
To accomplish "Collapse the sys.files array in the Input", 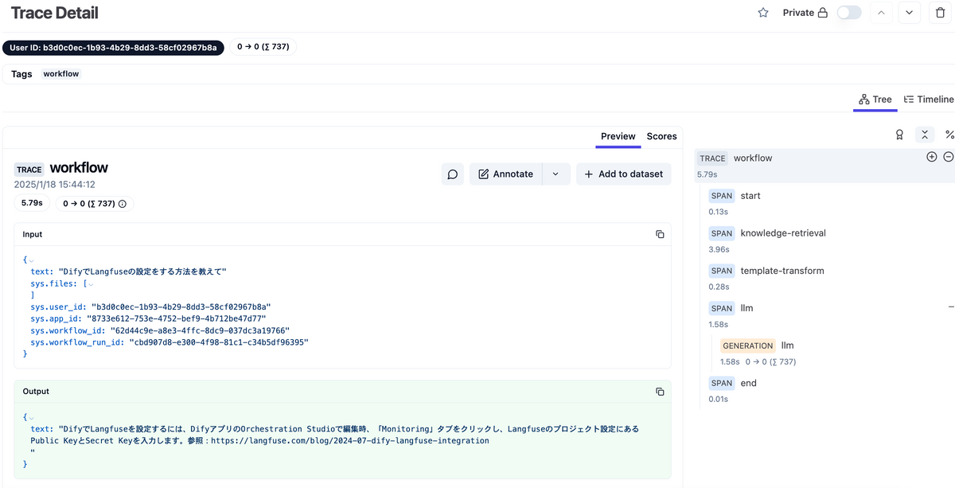I will coord(90,283).
